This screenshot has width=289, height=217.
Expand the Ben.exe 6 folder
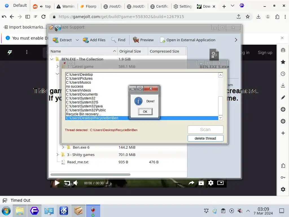point(63,147)
